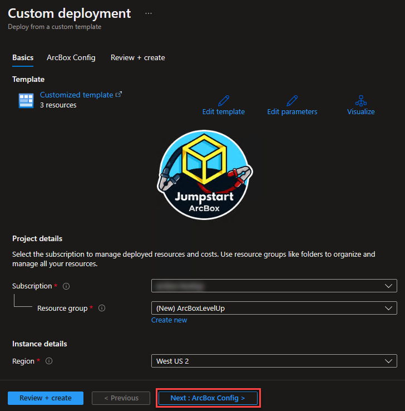Open the Visualize link

(360, 112)
